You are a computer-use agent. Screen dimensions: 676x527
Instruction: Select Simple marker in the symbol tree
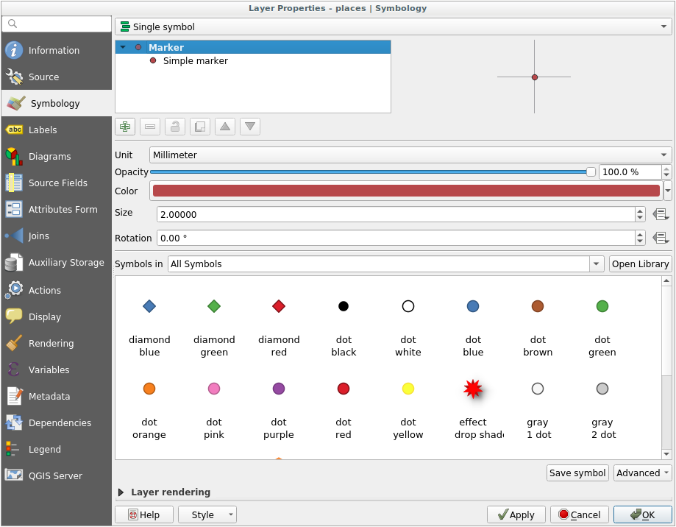[195, 61]
